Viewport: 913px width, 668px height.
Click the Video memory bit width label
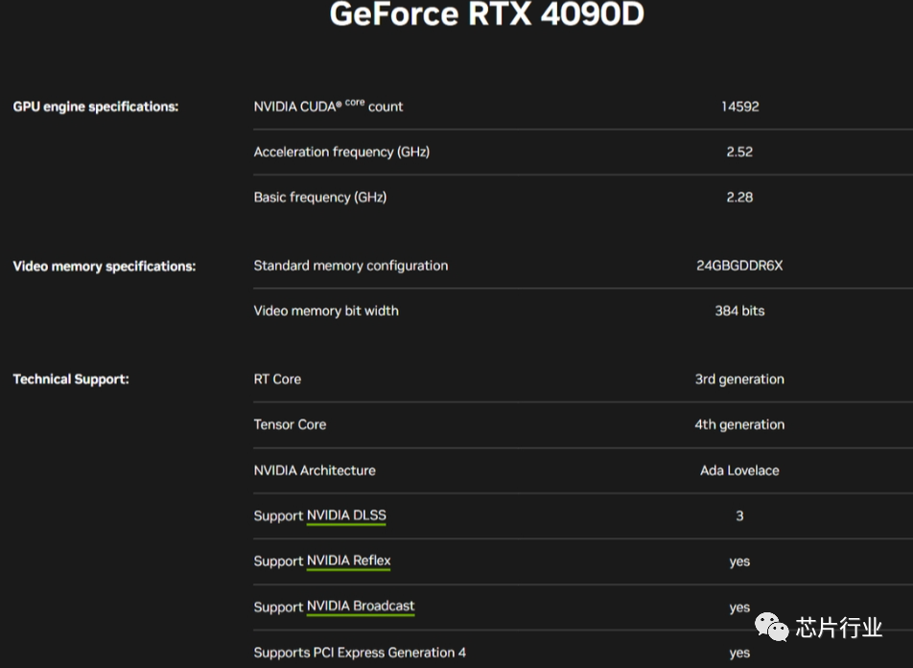click(326, 311)
